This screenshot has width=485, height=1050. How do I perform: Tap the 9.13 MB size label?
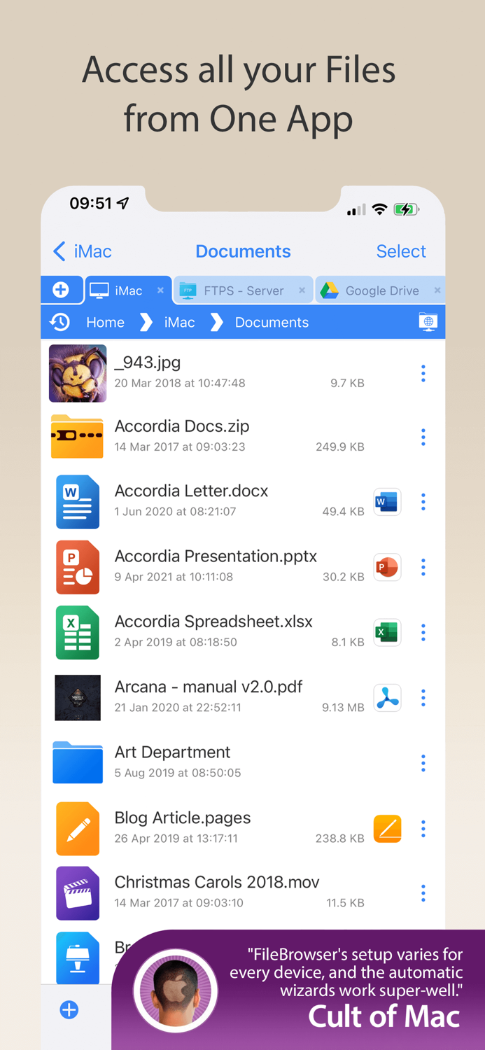pyautogui.click(x=343, y=708)
